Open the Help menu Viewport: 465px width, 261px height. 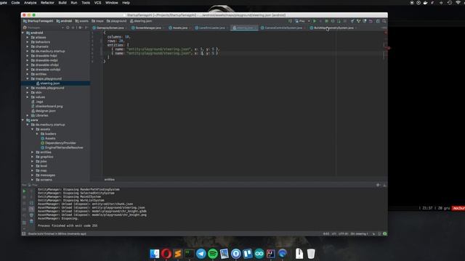[x=126, y=3]
